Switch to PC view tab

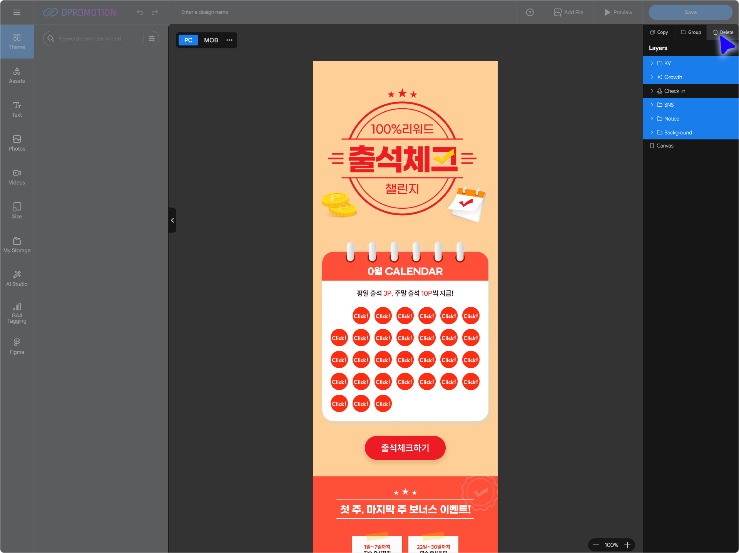click(x=188, y=40)
